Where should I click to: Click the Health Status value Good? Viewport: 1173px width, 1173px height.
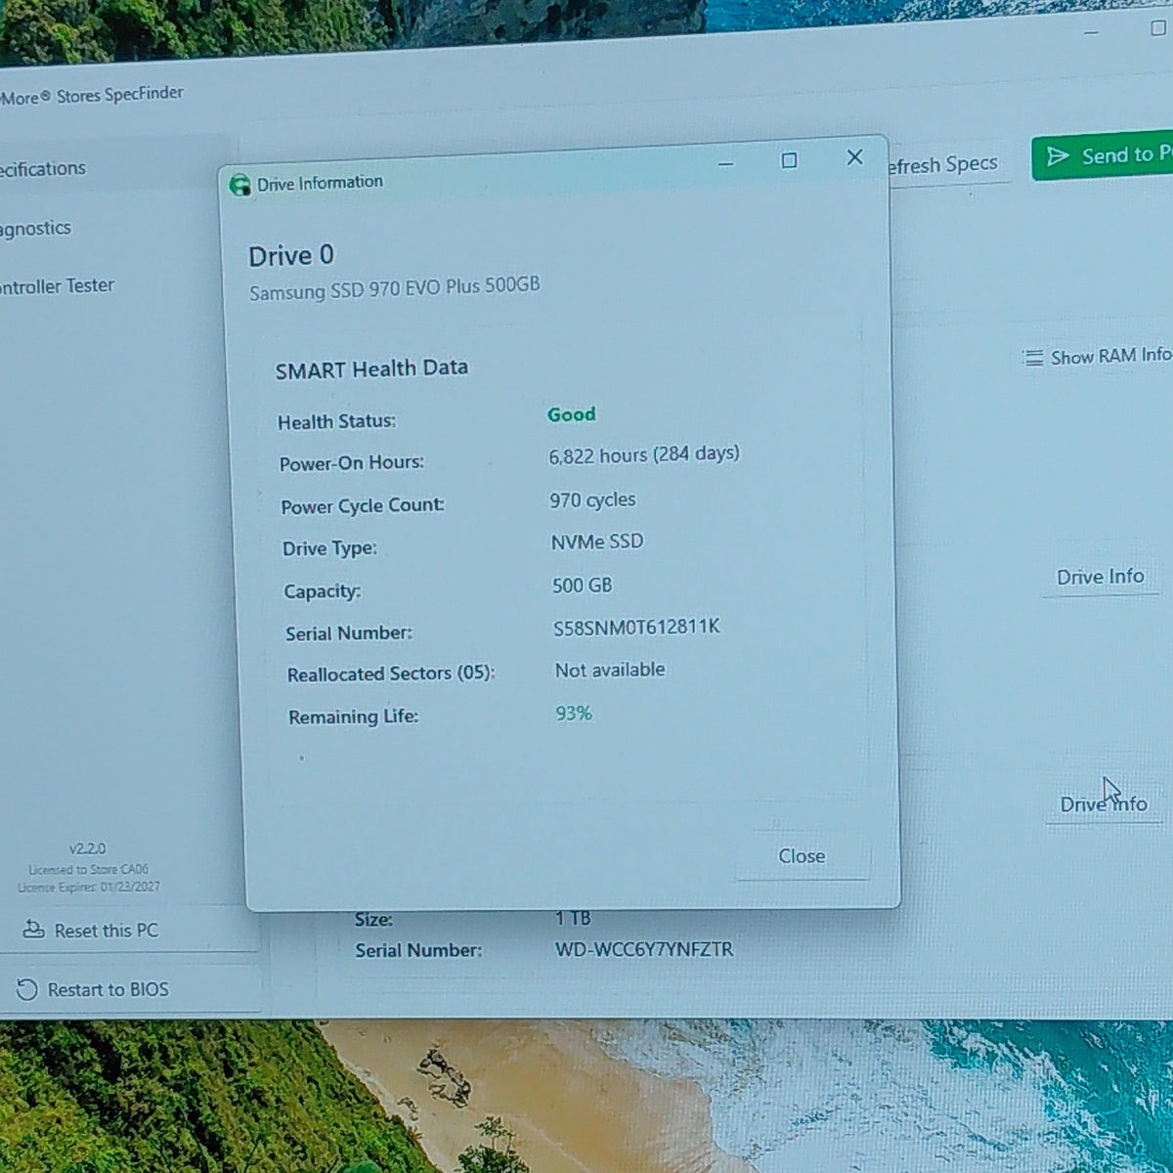[x=572, y=414]
